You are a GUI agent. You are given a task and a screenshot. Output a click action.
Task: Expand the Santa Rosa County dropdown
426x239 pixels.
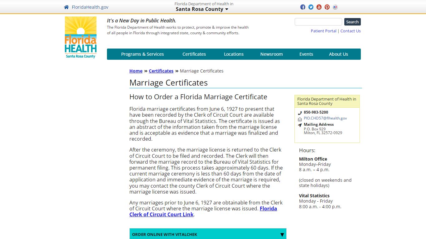click(x=202, y=9)
